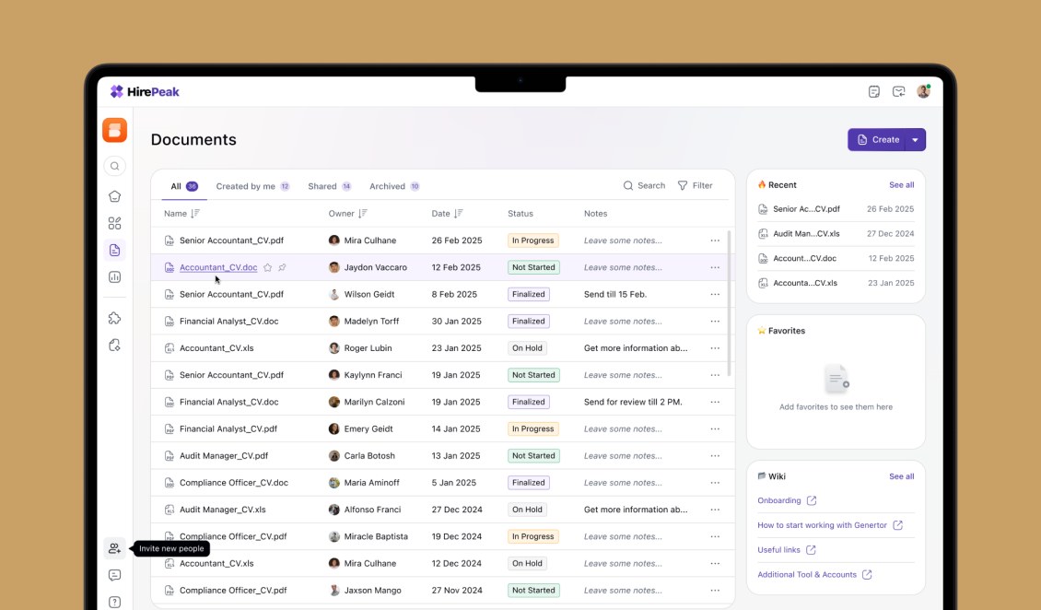The width and height of the screenshot is (1041, 610).
Task: Open Additional Tool & Accounts link
Action: coord(807,575)
